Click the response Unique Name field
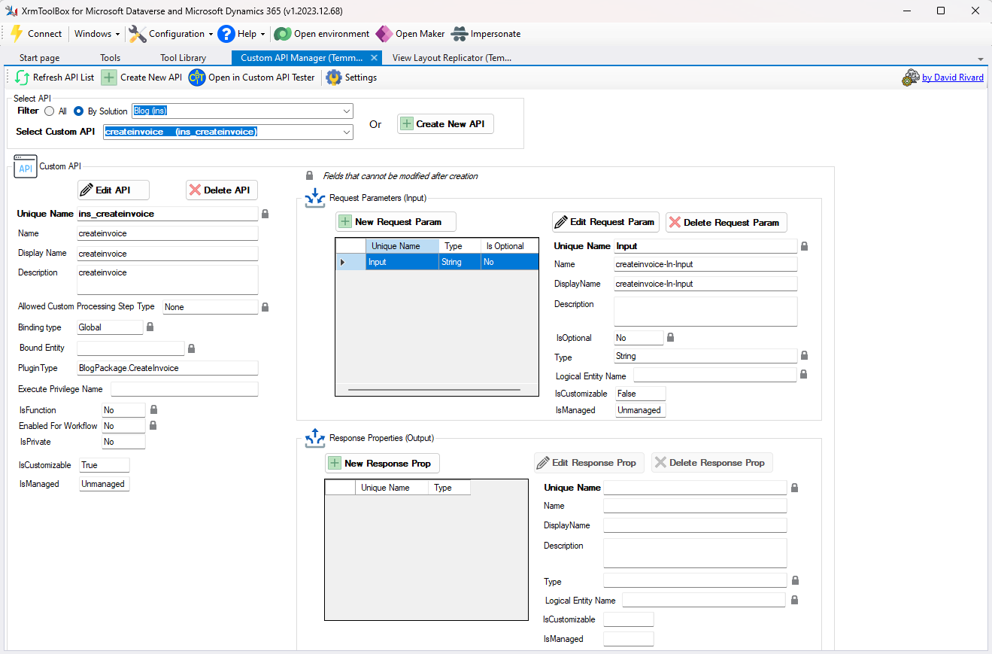Screen dimensions: 992x654 [x=695, y=488]
